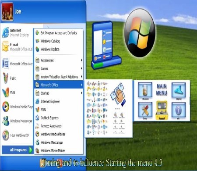The width and height of the screenshot is (197, 171).
Task: Click the yellow instrument case in Main Menu
Action: point(162,110)
